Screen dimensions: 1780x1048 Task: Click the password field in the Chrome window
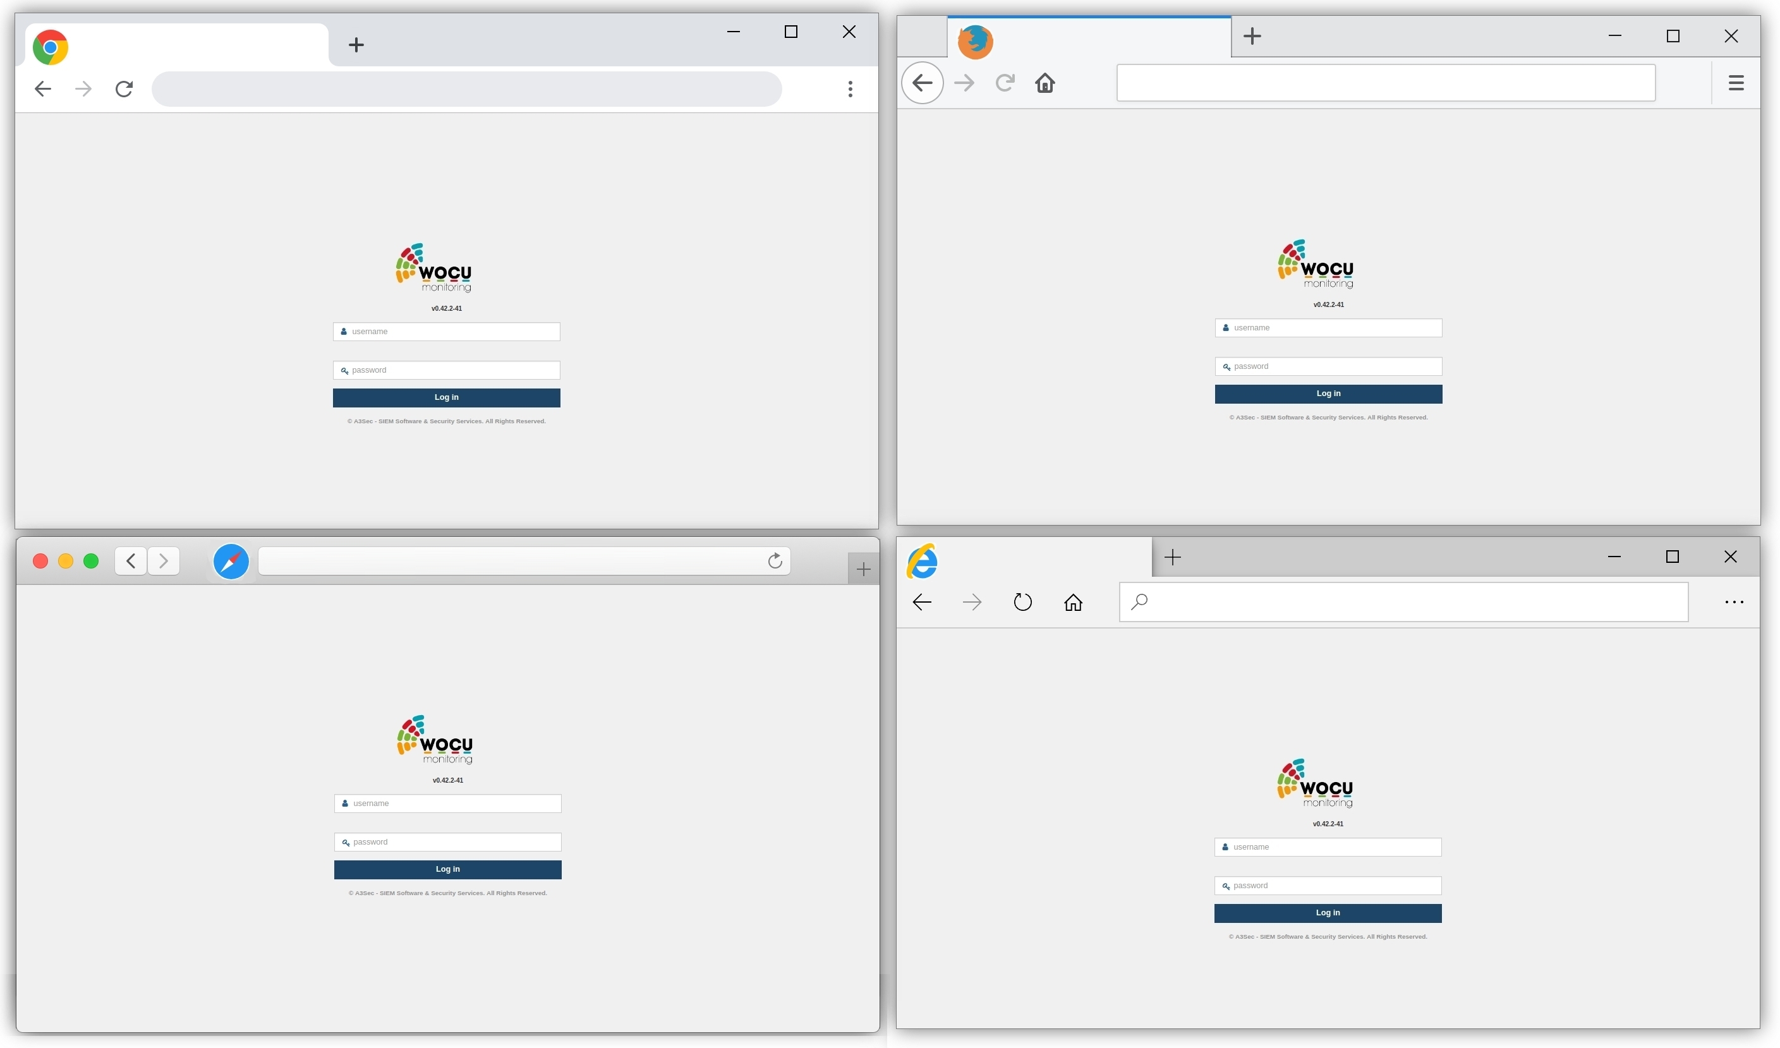446,371
